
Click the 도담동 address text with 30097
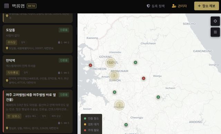[x=31, y=48]
